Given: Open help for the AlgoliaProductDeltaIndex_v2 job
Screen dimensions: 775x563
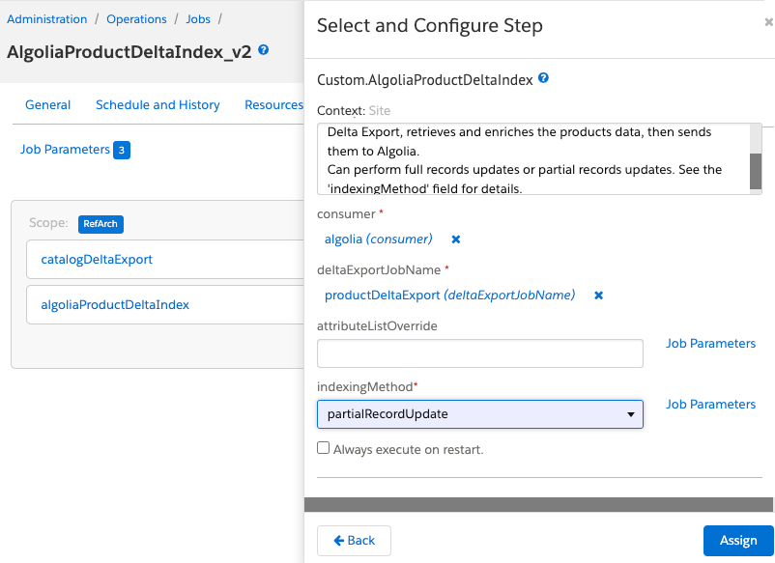Looking at the screenshot, I should coord(261,48).
